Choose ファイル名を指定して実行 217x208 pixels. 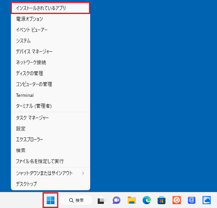coord(51,161)
